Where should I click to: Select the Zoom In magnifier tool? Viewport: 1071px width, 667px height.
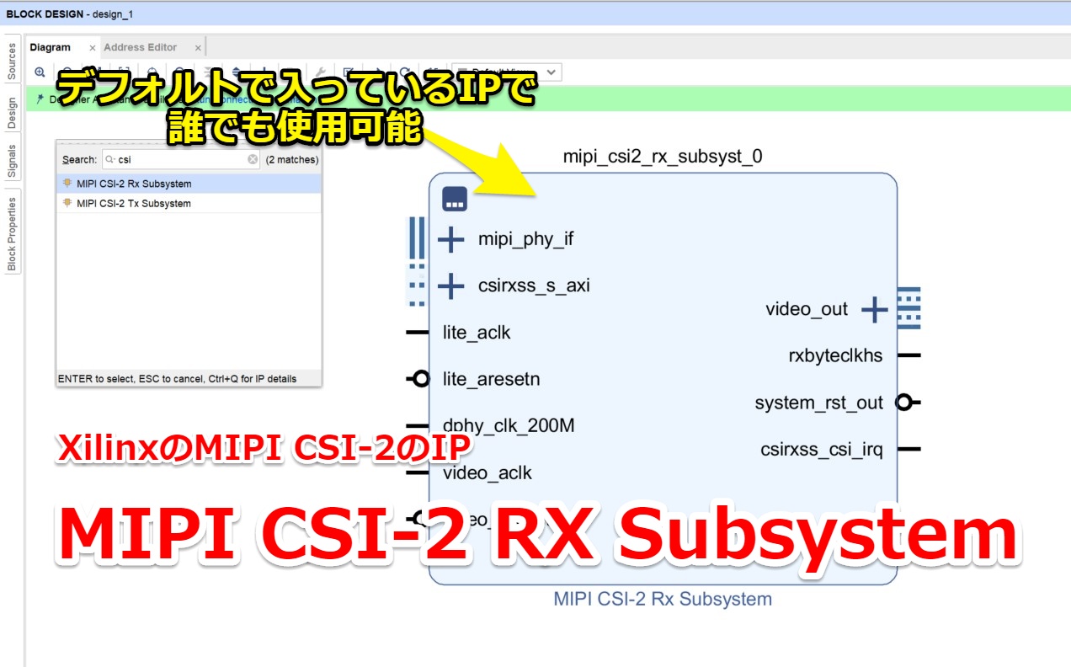coord(40,72)
